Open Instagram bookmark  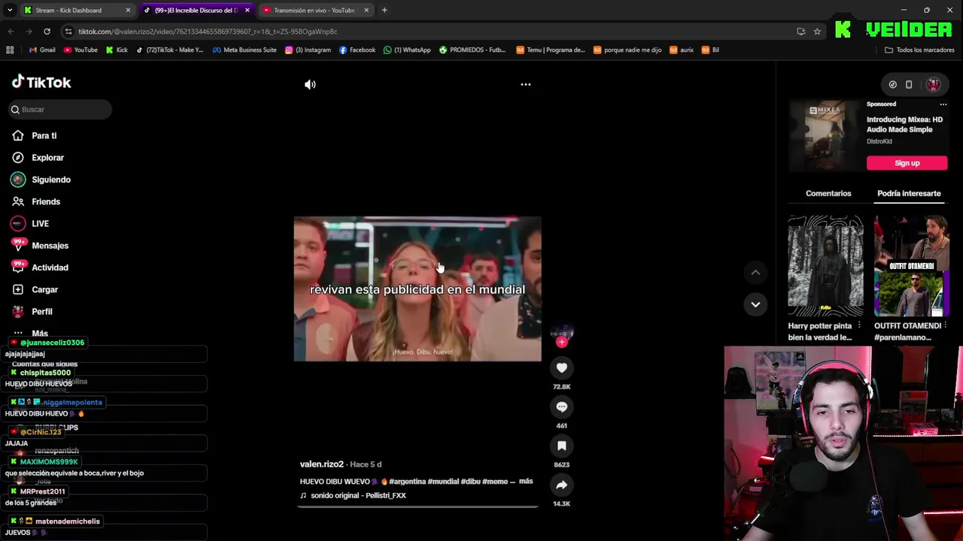(x=308, y=50)
